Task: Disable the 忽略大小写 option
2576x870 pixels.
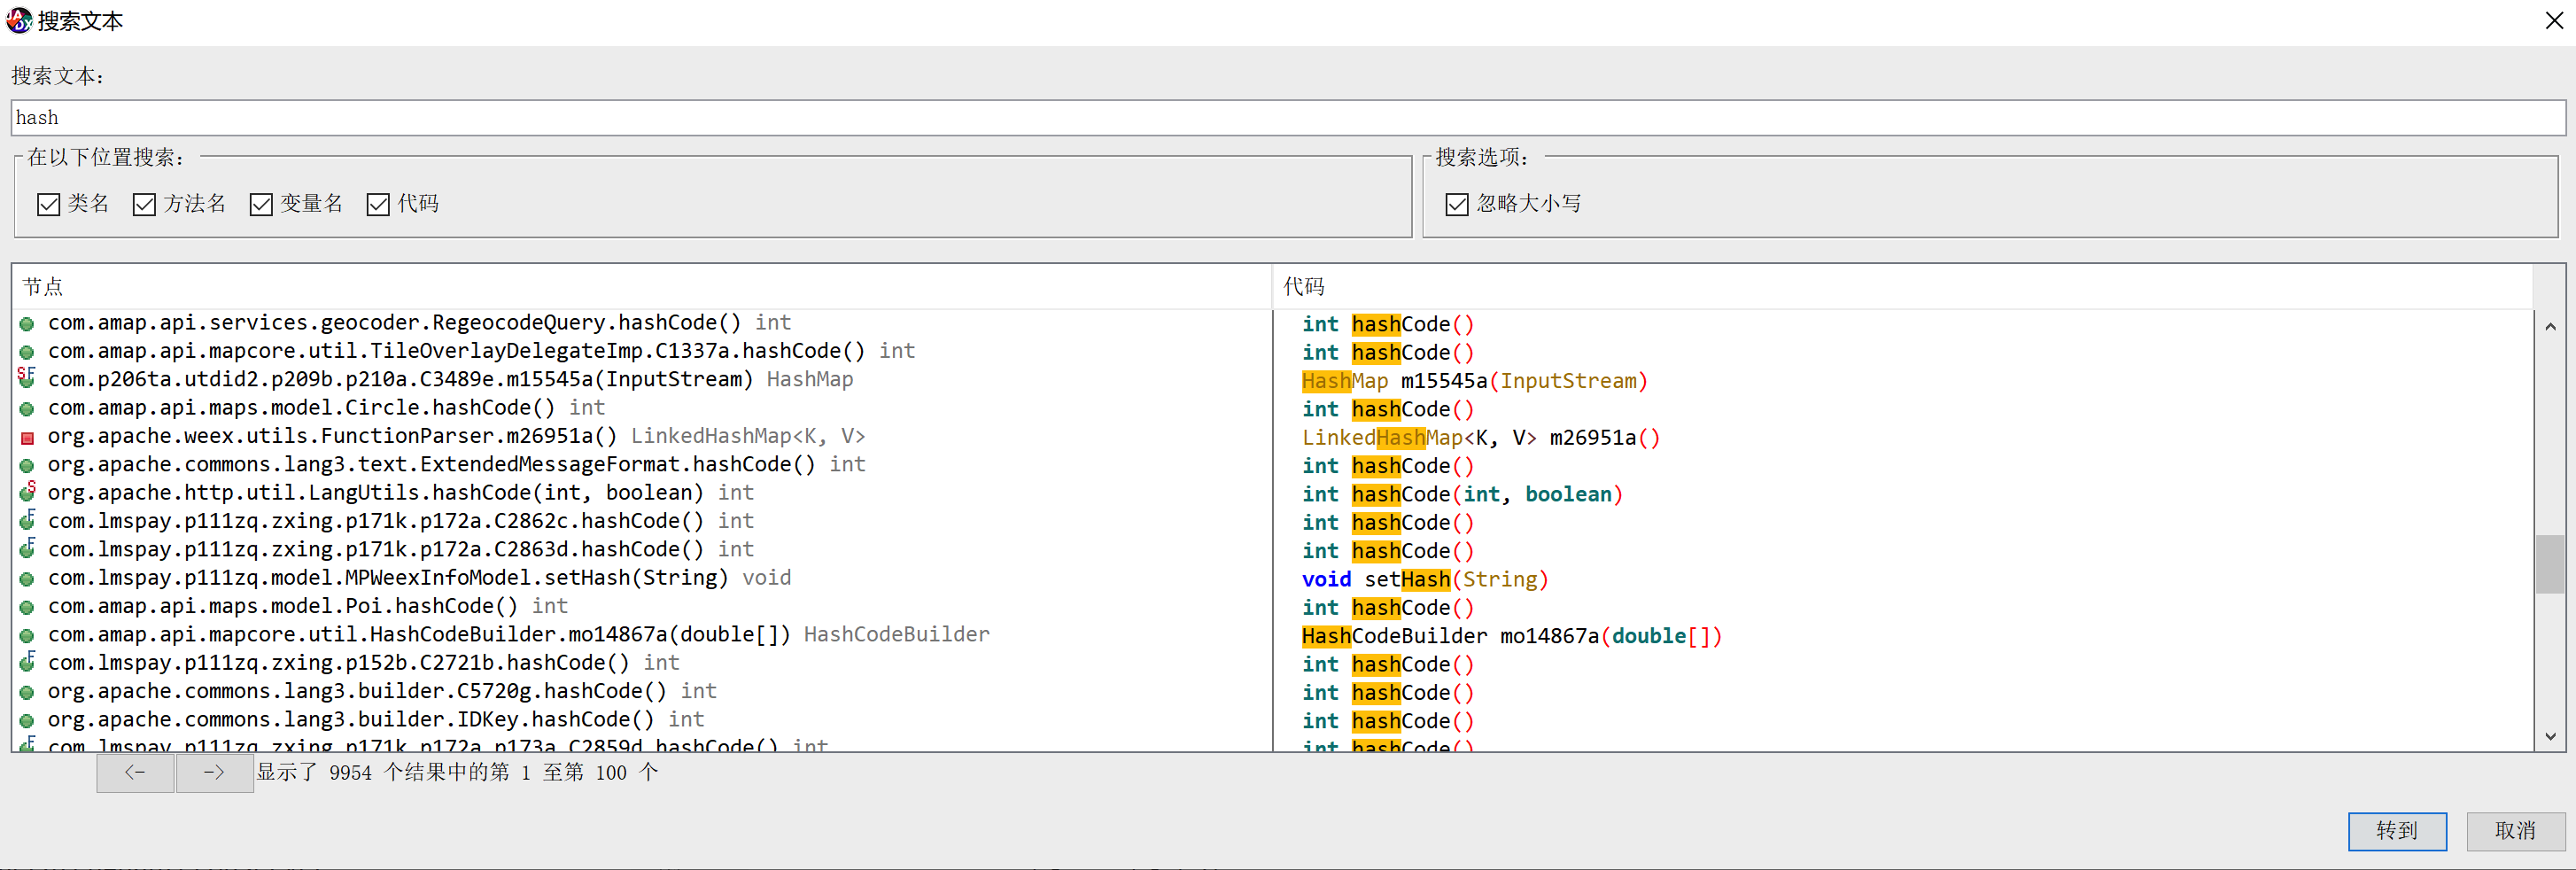Action: (1457, 203)
